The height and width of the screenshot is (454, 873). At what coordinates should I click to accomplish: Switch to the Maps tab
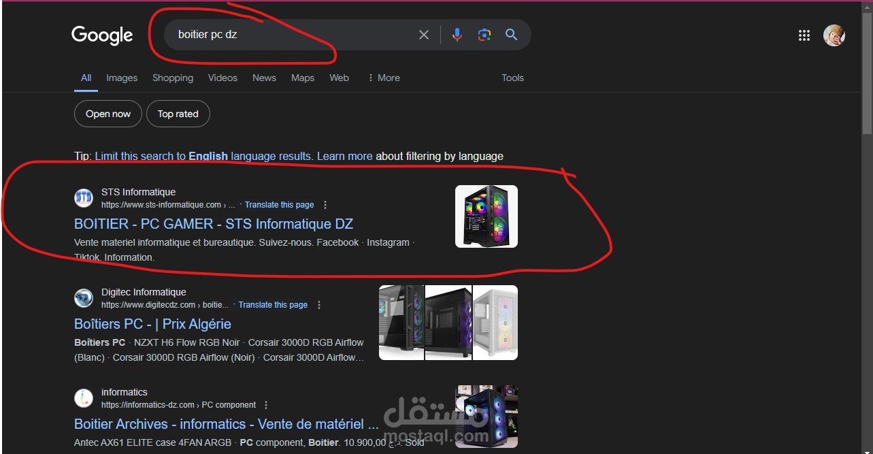[x=303, y=78]
